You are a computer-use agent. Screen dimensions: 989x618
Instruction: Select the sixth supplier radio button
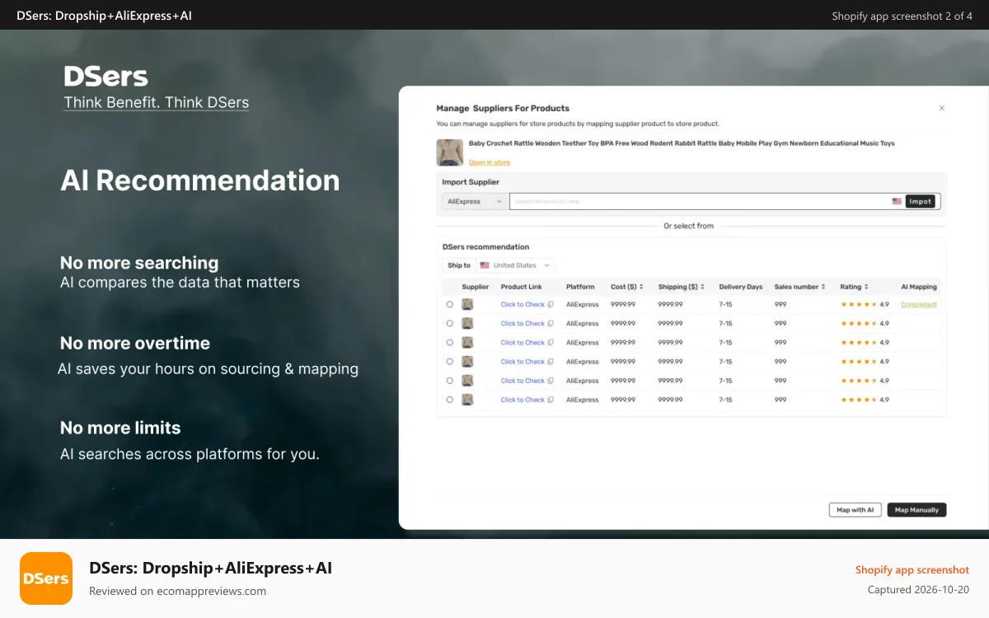tap(449, 400)
